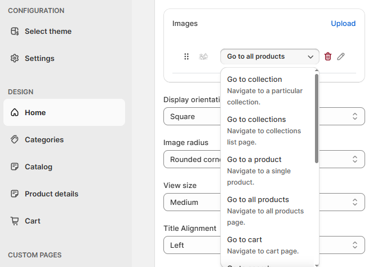Click the uploaded image thumbnail

click(x=203, y=56)
